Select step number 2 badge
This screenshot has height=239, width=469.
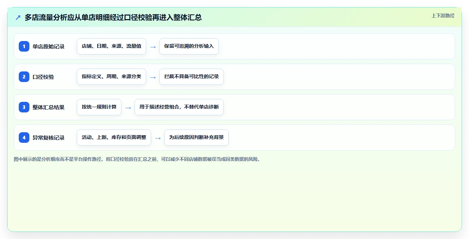pos(24,77)
